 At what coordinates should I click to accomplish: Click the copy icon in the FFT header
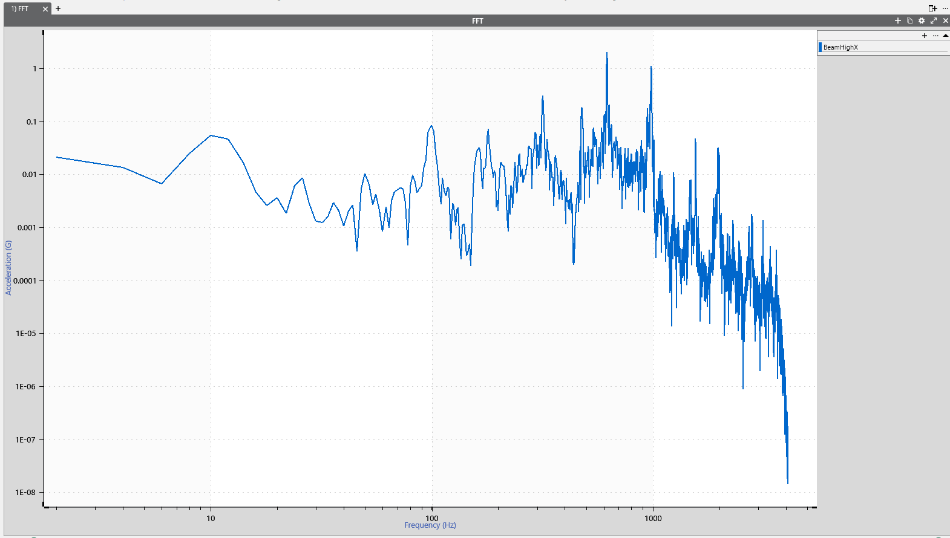click(909, 21)
